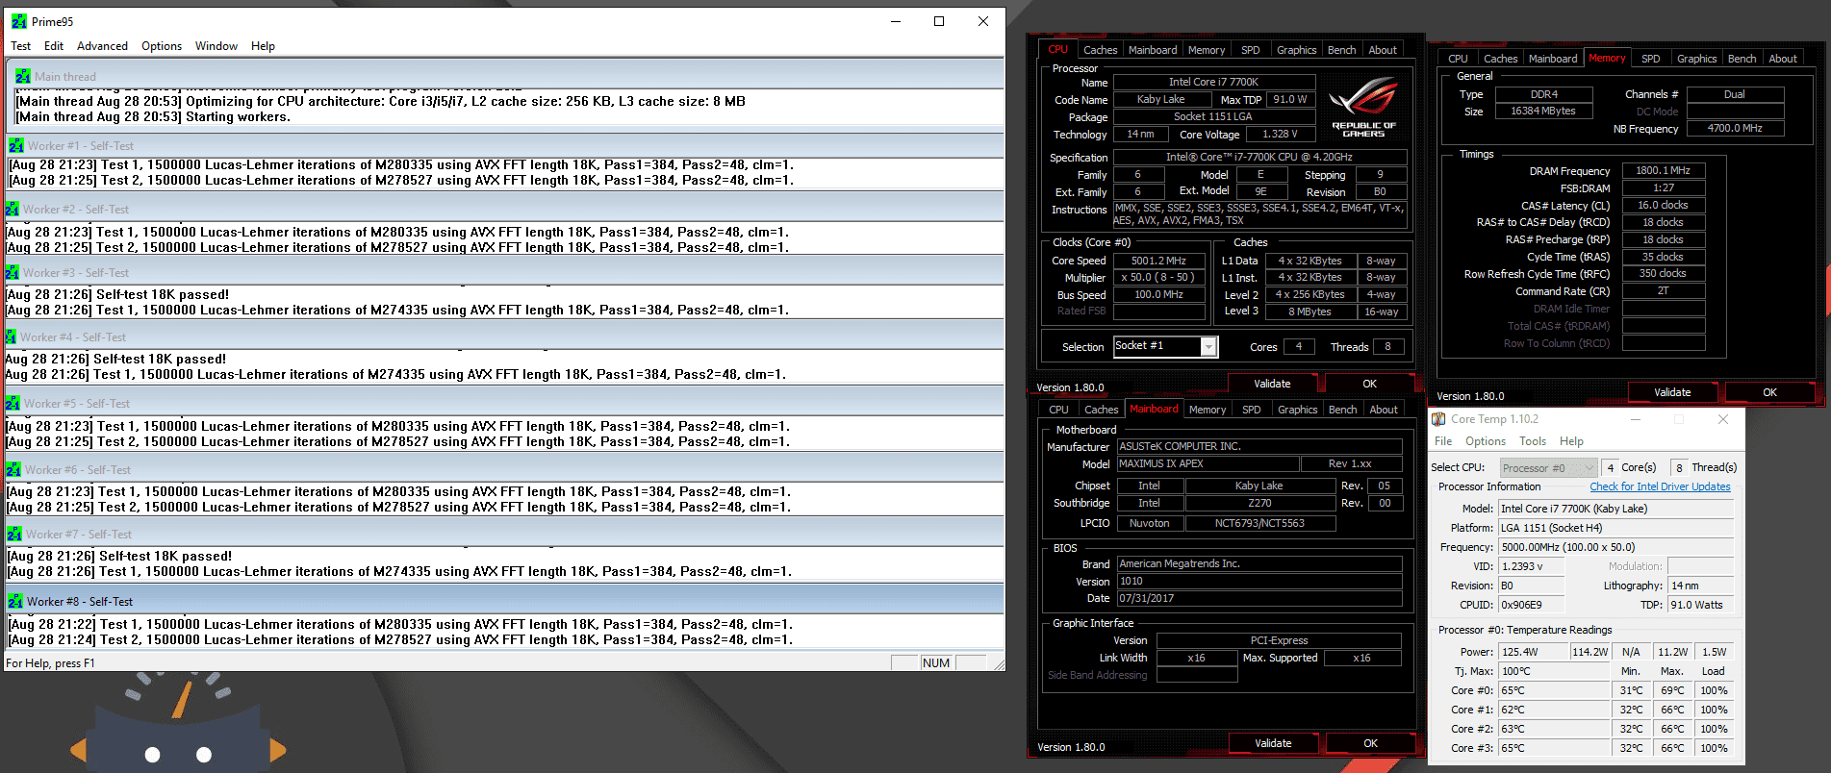Click the Prime95 title bar application icon
The image size is (1831, 773).
[x=18, y=21]
